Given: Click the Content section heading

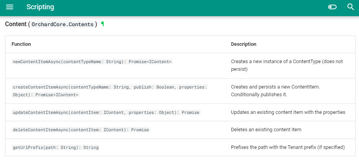Looking at the screenshot, I should click(x=51, y=24).
